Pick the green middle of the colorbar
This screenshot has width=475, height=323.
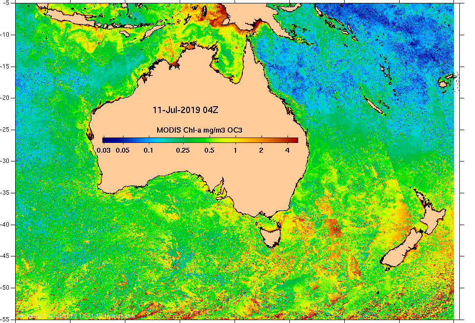pyautogui.click(x=200, y=140)
